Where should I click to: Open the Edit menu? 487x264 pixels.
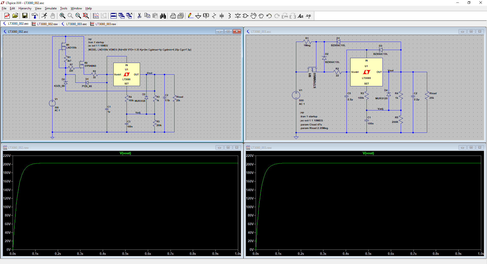[12, 8]
